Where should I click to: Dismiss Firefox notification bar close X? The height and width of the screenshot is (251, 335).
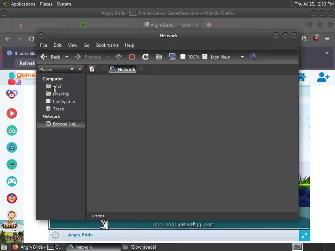coord(327,53)
